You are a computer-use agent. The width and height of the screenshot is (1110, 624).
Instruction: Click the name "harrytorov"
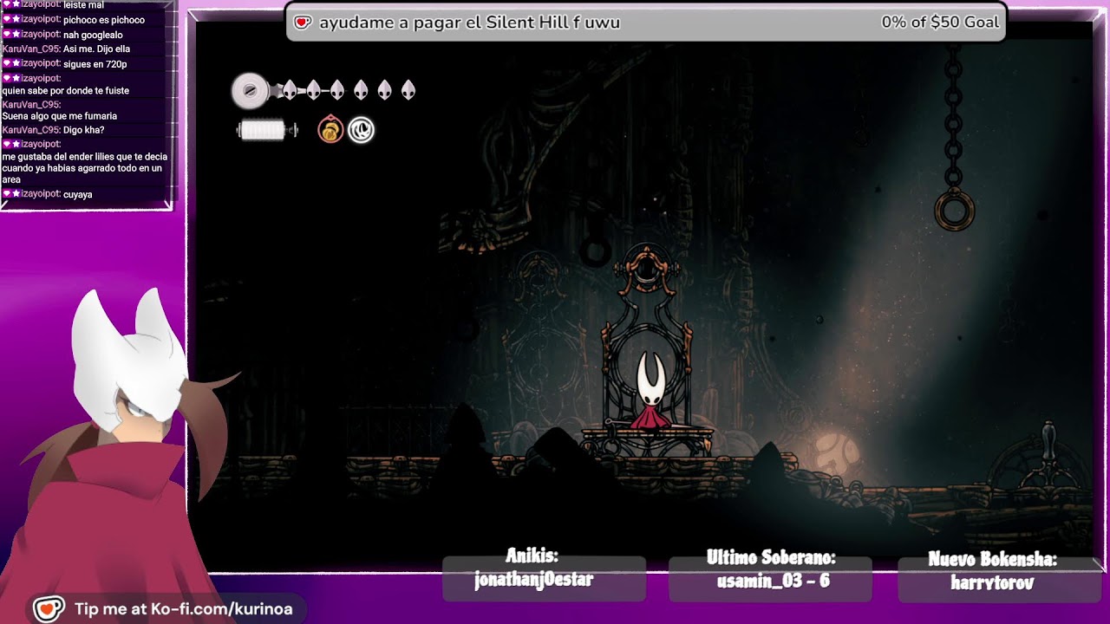click(x=992, y=583)
